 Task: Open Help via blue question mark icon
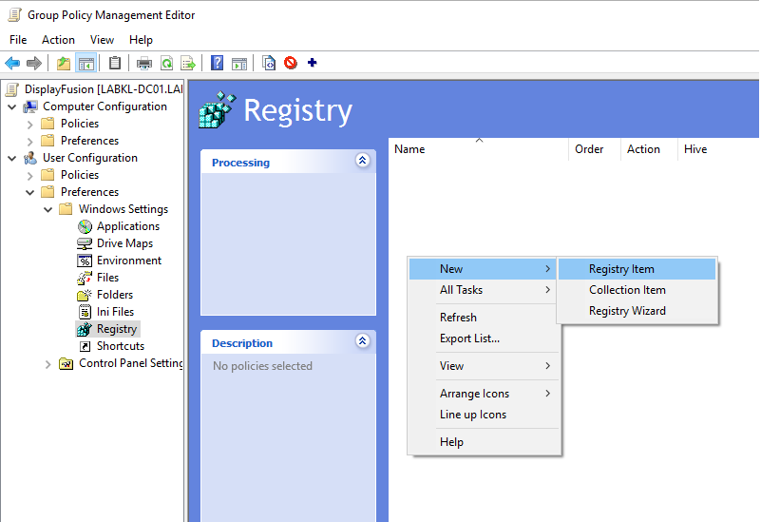pos(218,64)
